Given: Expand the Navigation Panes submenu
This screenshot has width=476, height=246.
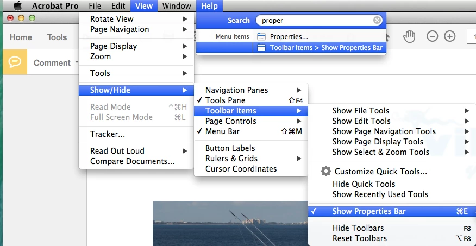Looking at the screenshot, I should (x=251, y=90).
